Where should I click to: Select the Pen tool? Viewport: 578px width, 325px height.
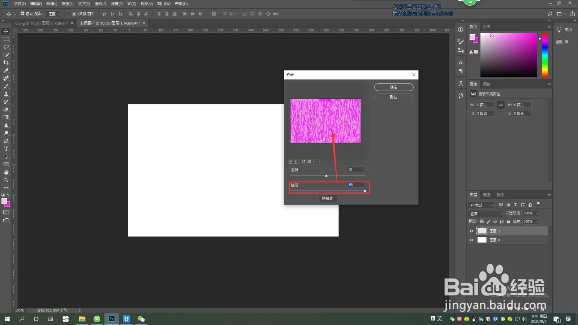tap(6, 141)
